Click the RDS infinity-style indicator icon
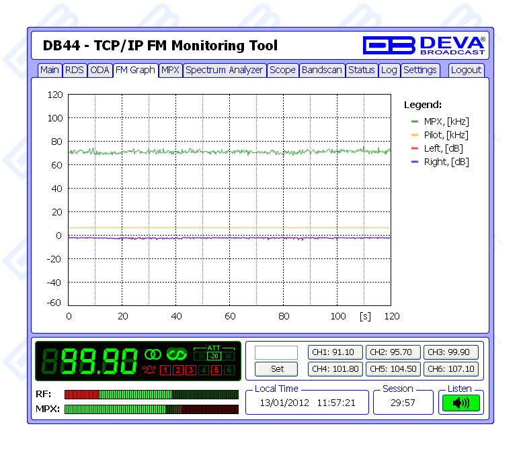The width and height of the screenshot is (521, 451). [177, 354]
